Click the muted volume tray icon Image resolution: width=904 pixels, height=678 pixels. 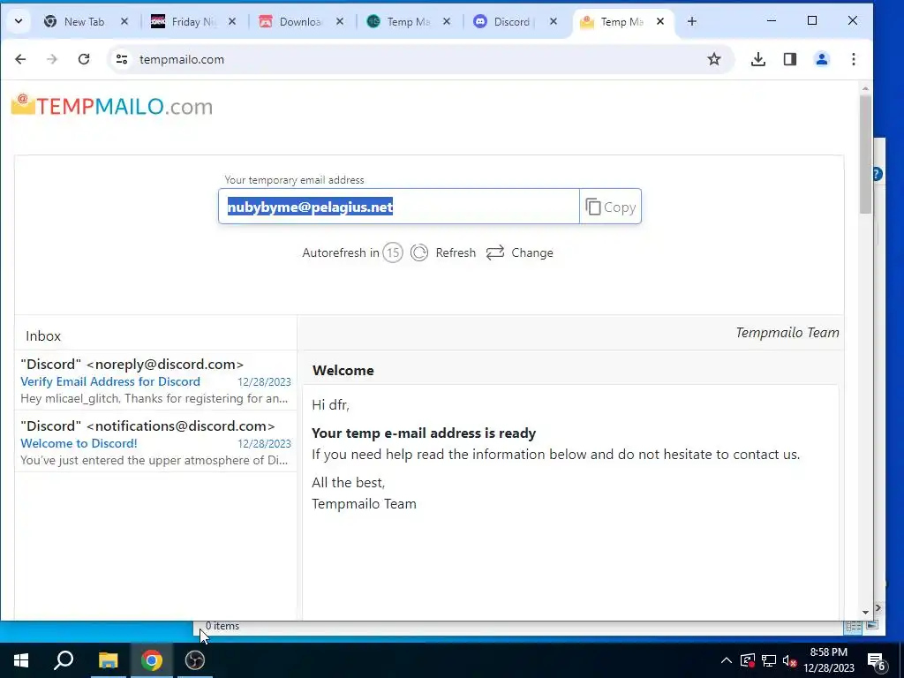(790, 660)
